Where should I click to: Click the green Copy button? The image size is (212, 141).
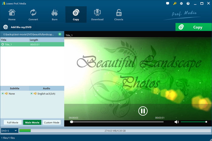[x=194, y=27]
